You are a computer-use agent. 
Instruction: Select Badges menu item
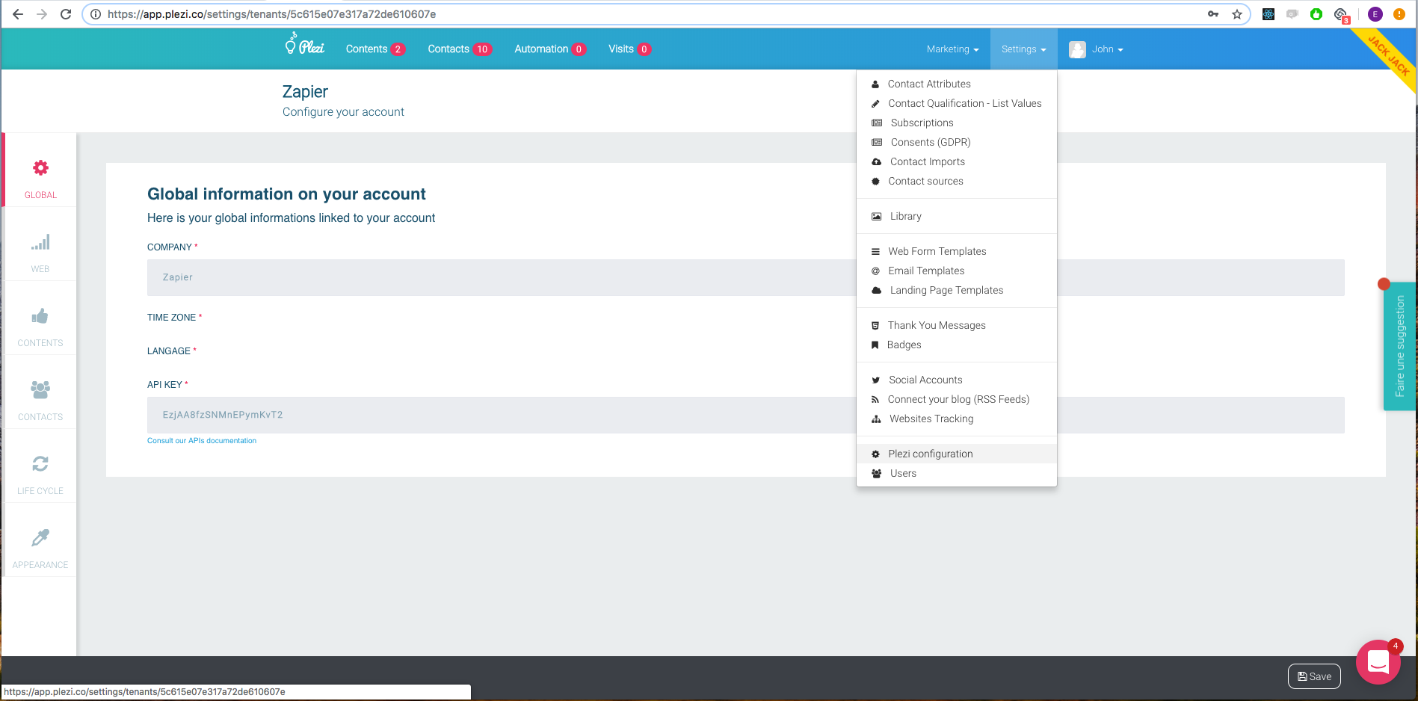pyautogui.click(x=957, y=345)
